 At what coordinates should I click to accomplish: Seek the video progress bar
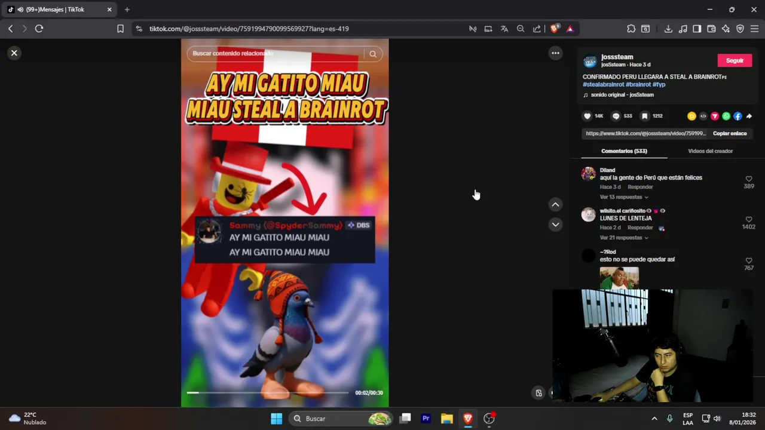tap(267, 392)
